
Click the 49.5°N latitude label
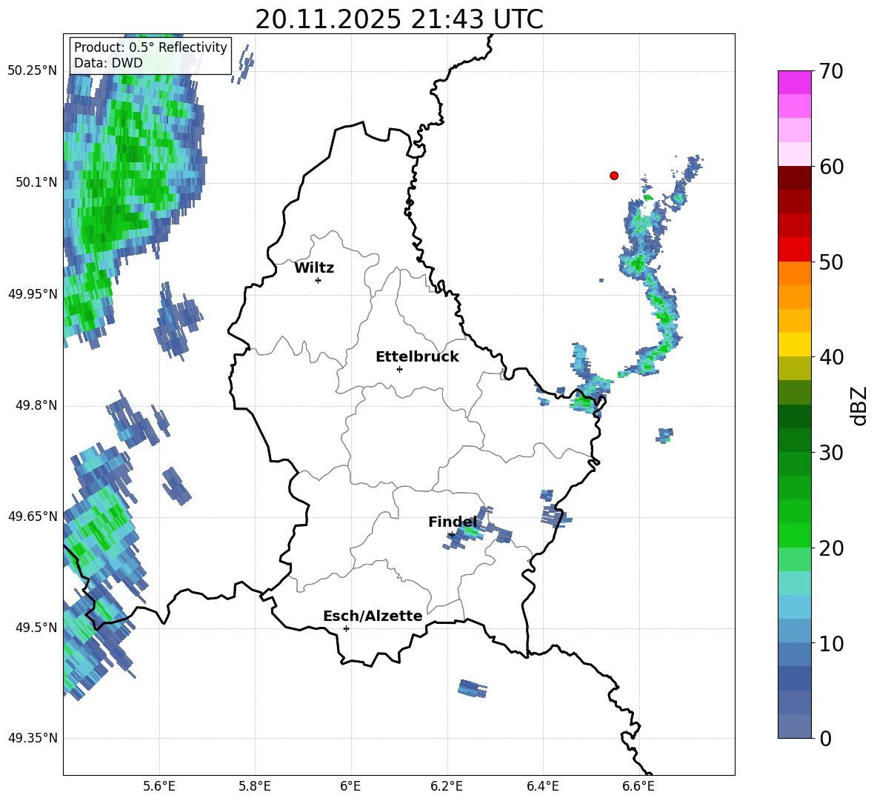[x=36, y=627]
